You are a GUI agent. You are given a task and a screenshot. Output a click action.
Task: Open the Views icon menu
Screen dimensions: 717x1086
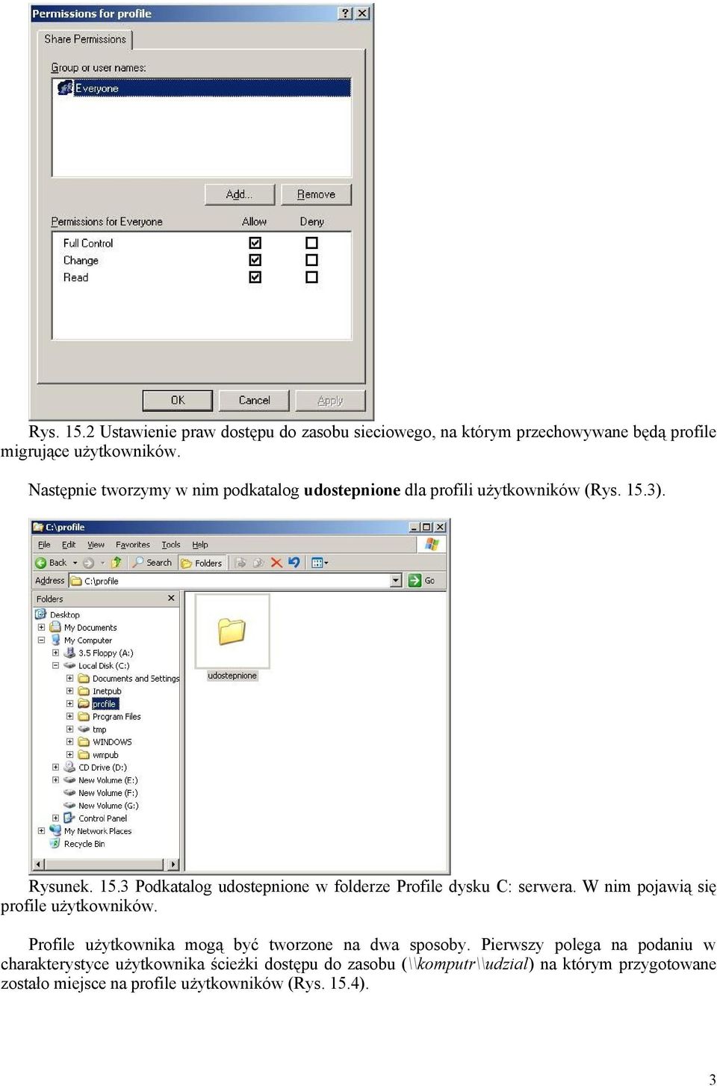pyautogui.click(x=319, y=563)
